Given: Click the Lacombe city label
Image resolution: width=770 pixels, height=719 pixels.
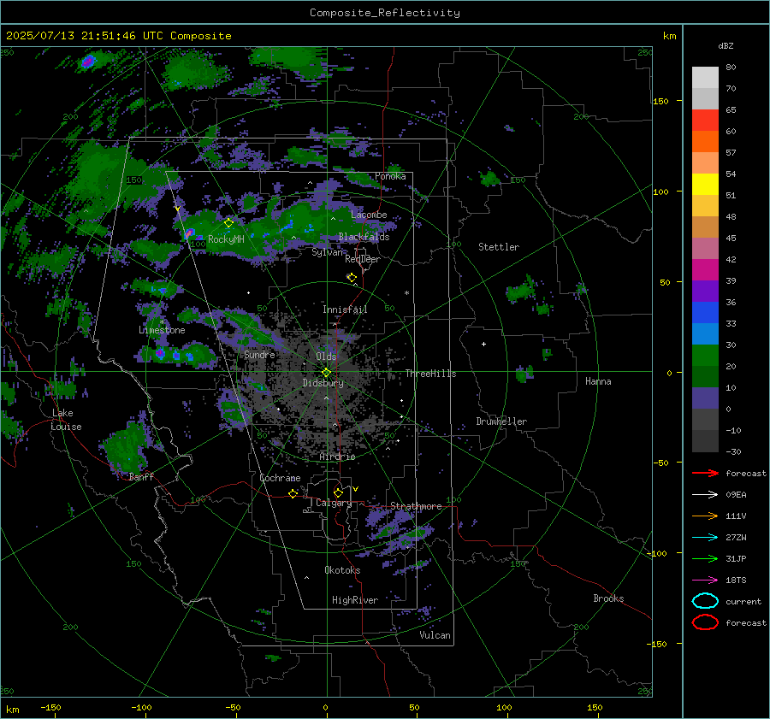Looking at the screenshot, I should pos(369,215).
